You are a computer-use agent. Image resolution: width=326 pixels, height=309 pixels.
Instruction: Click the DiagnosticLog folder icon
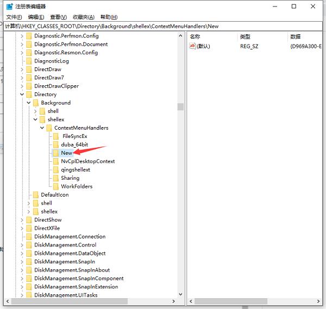click(29, 61)
